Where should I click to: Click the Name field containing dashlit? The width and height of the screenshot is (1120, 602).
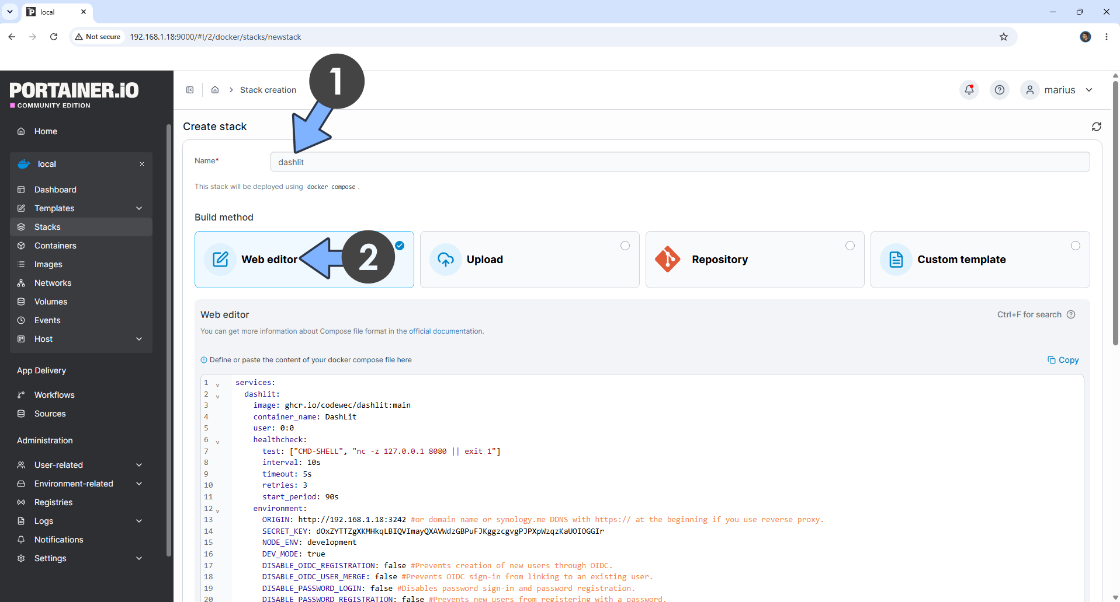[x=680, y=162]
